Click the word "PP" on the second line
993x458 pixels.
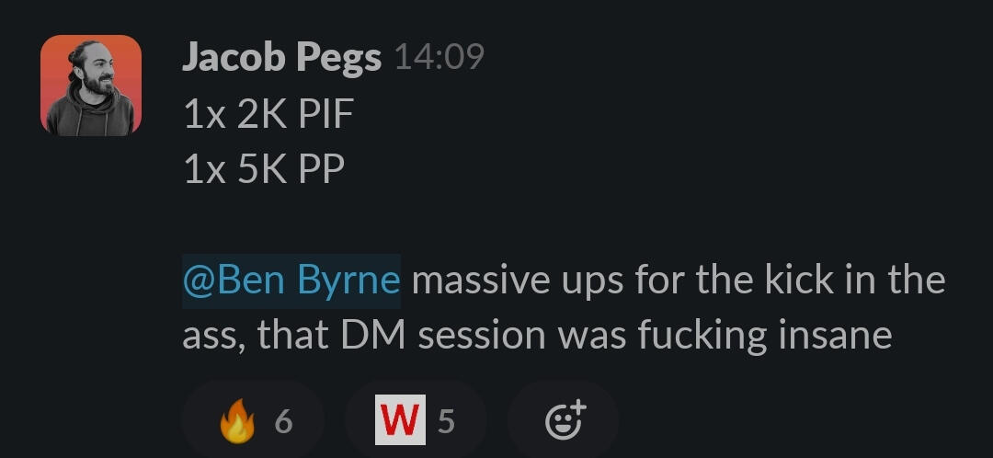coord(322,170)
